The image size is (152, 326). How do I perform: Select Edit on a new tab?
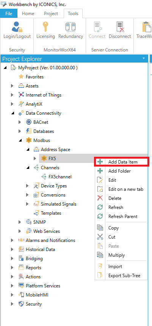pos(121,189)
